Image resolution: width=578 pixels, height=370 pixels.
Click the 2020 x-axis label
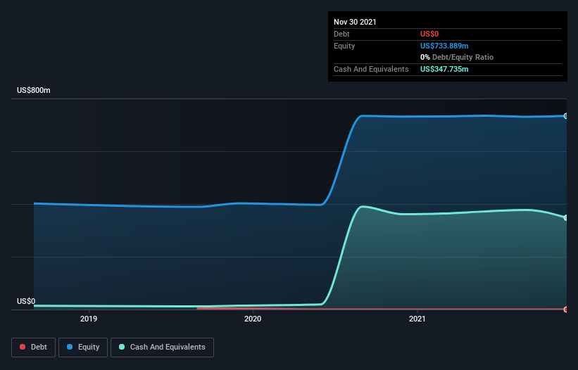253,319
